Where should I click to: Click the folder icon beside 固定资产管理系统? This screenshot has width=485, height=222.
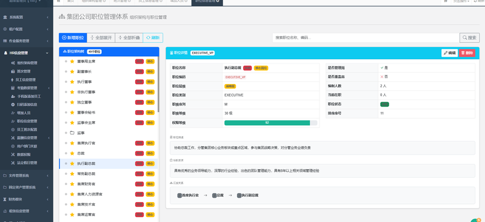[x=5, y=188]
